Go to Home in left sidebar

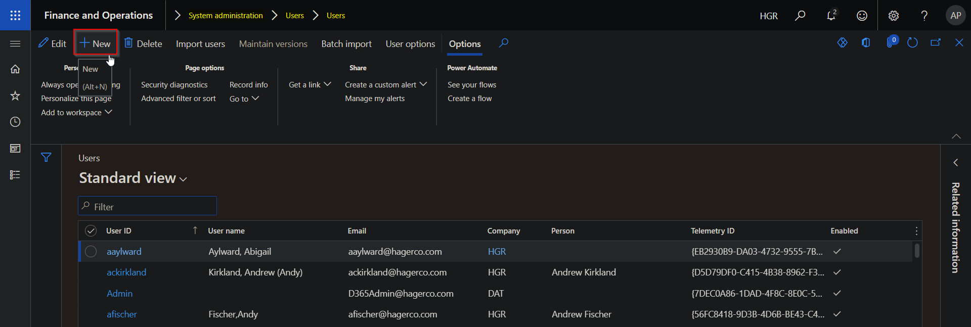(15, 69)
